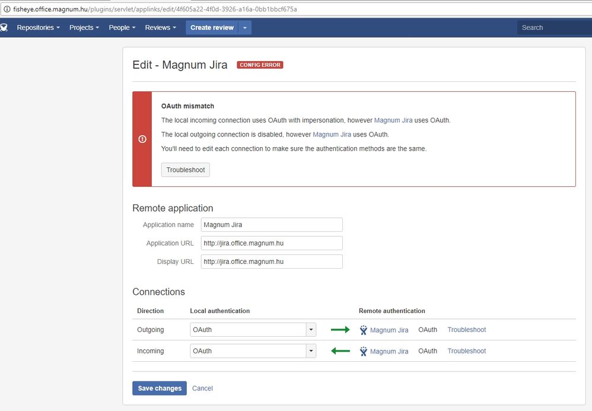
Task: Focus the Application name input field
Action: tap(272, 225)
